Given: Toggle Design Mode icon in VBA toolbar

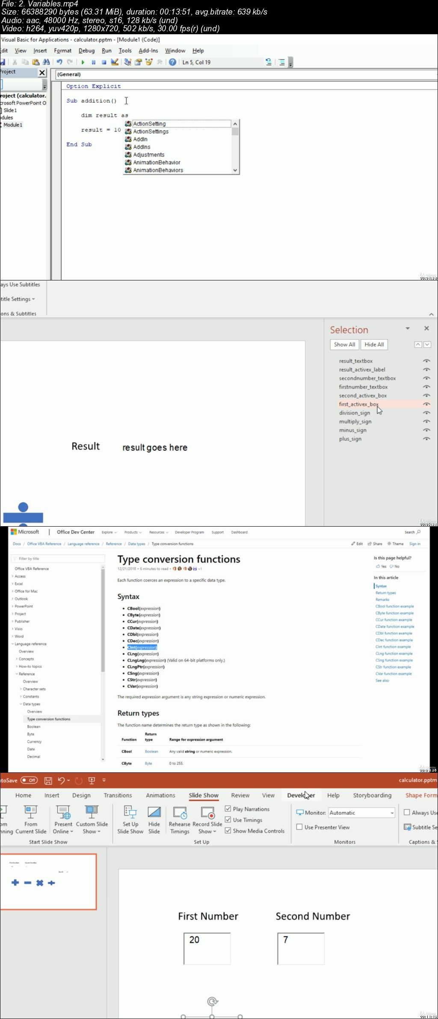Looking at the screenshot, I should 115,62.
